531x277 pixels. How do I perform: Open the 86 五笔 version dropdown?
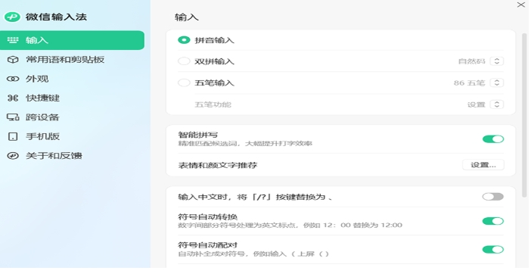(496, 82)
